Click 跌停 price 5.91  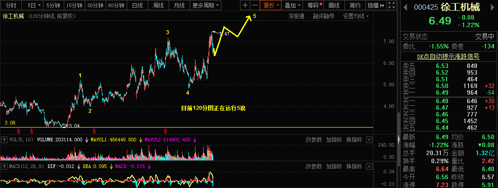click(x=488, y=185)
